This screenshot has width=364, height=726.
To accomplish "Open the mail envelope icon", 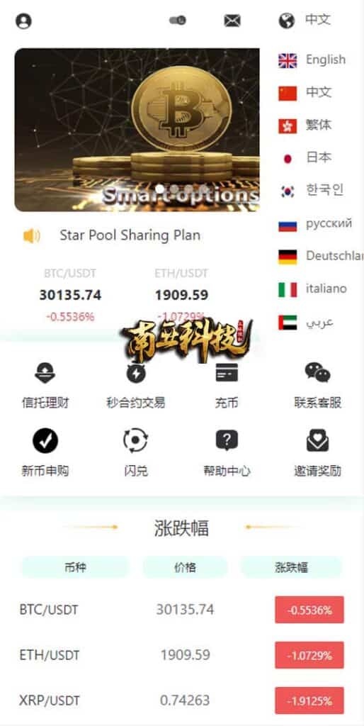I will coord(232,21).
